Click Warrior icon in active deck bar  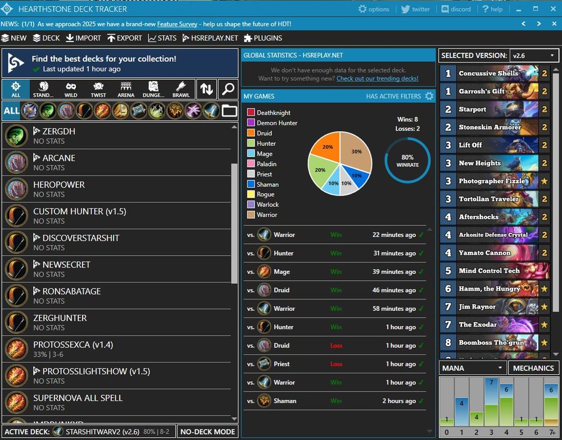click(x=58, y=432)
